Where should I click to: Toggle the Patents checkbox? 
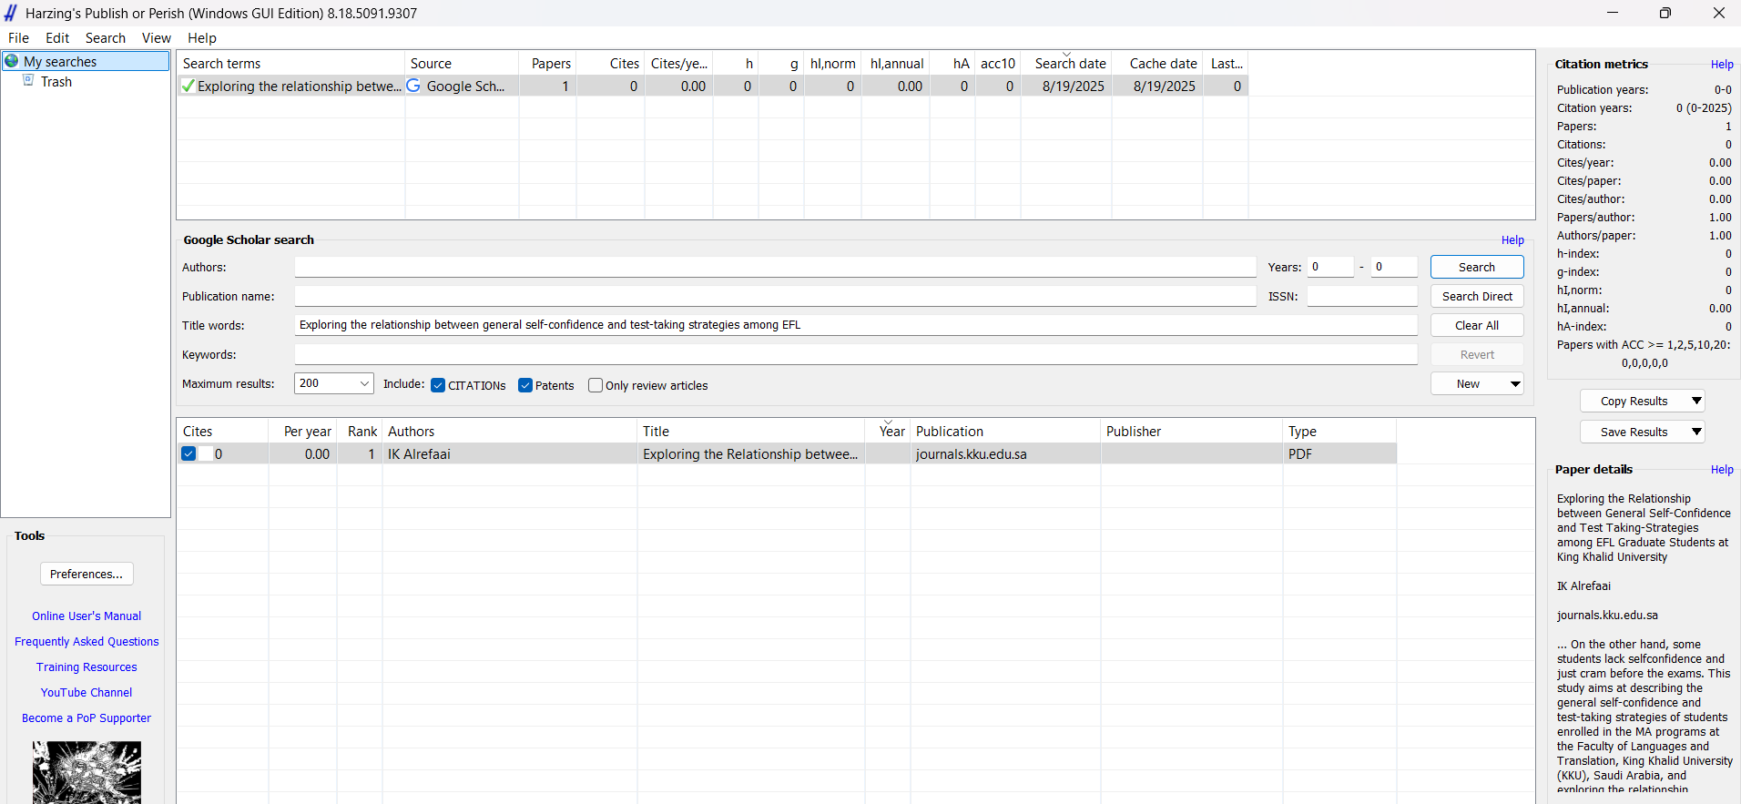[x=525, y=385]
